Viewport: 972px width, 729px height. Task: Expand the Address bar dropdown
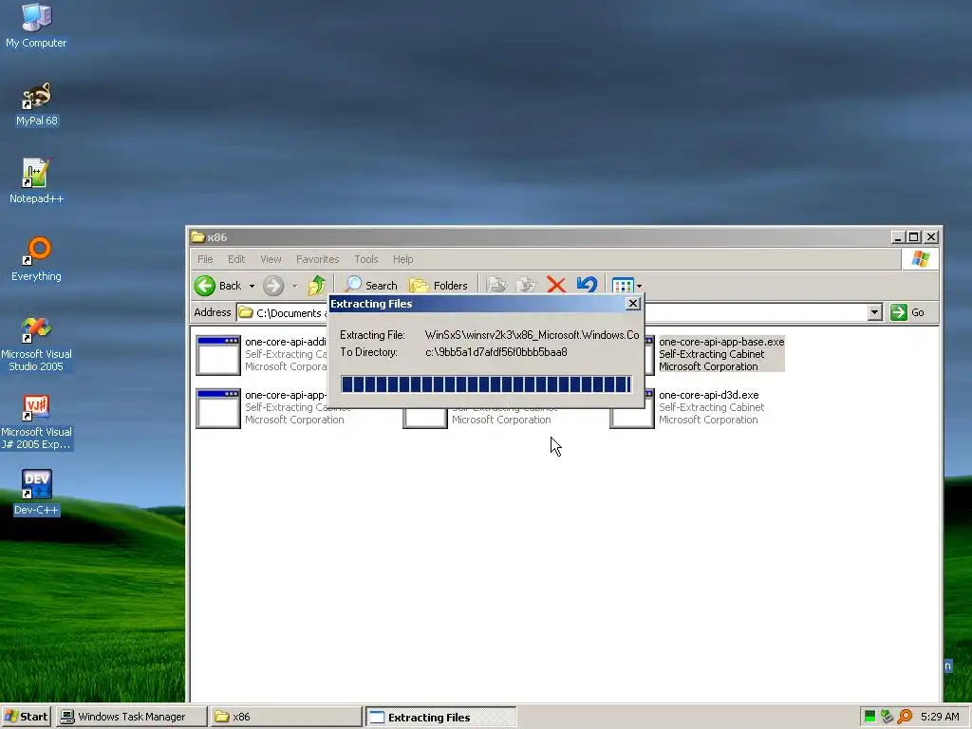(x=874, y=312)
